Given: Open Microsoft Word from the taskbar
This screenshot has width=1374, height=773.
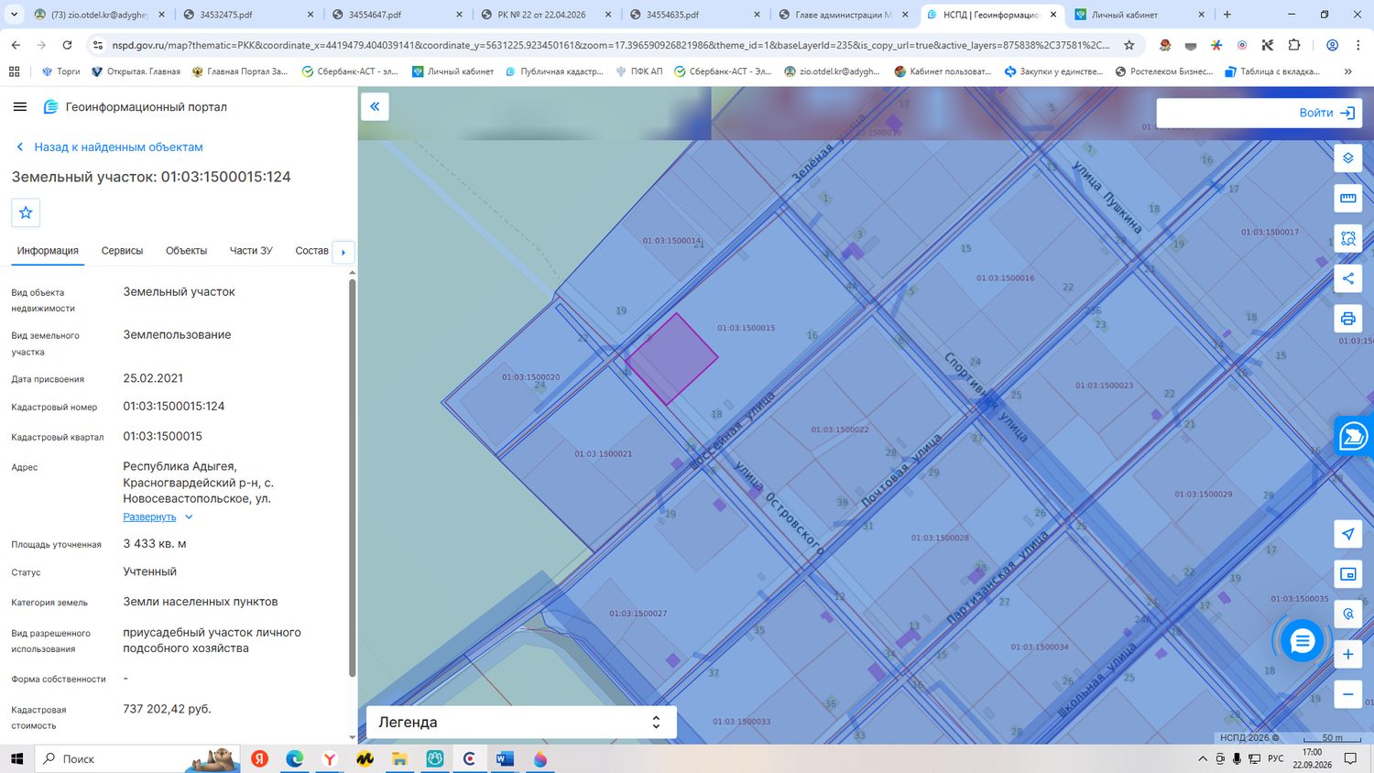Looking at the screenshot, I should pyautogui.click(x=505, y=758).
